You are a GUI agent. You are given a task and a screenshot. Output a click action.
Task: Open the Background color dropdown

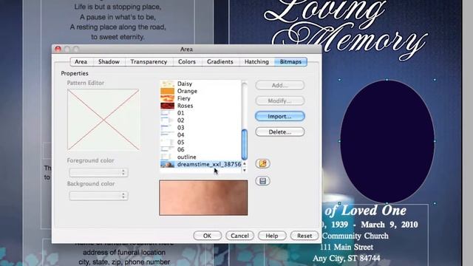[x=98, y=196]
